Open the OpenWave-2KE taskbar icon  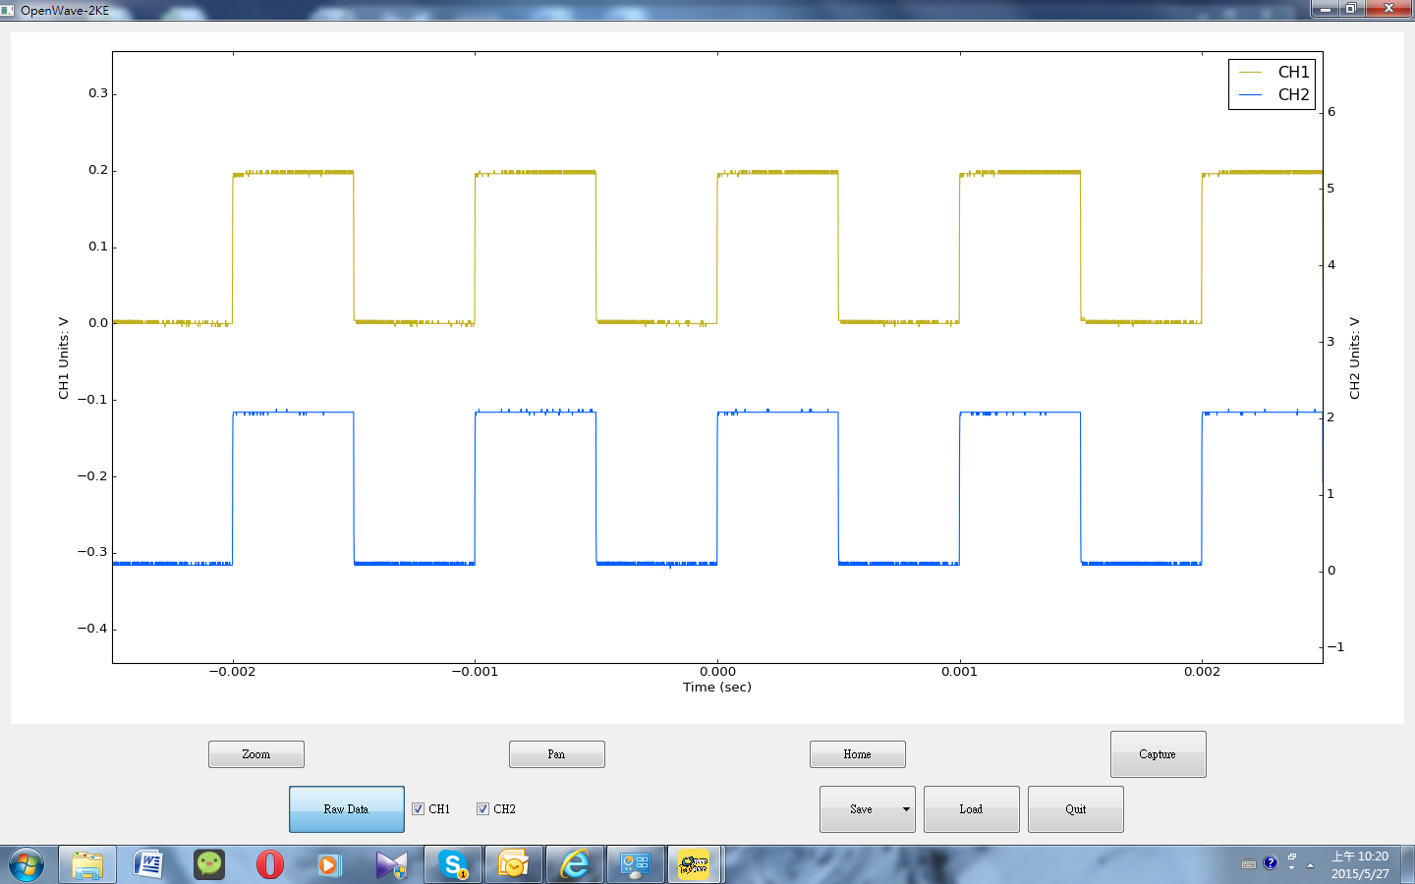(694, 864)
